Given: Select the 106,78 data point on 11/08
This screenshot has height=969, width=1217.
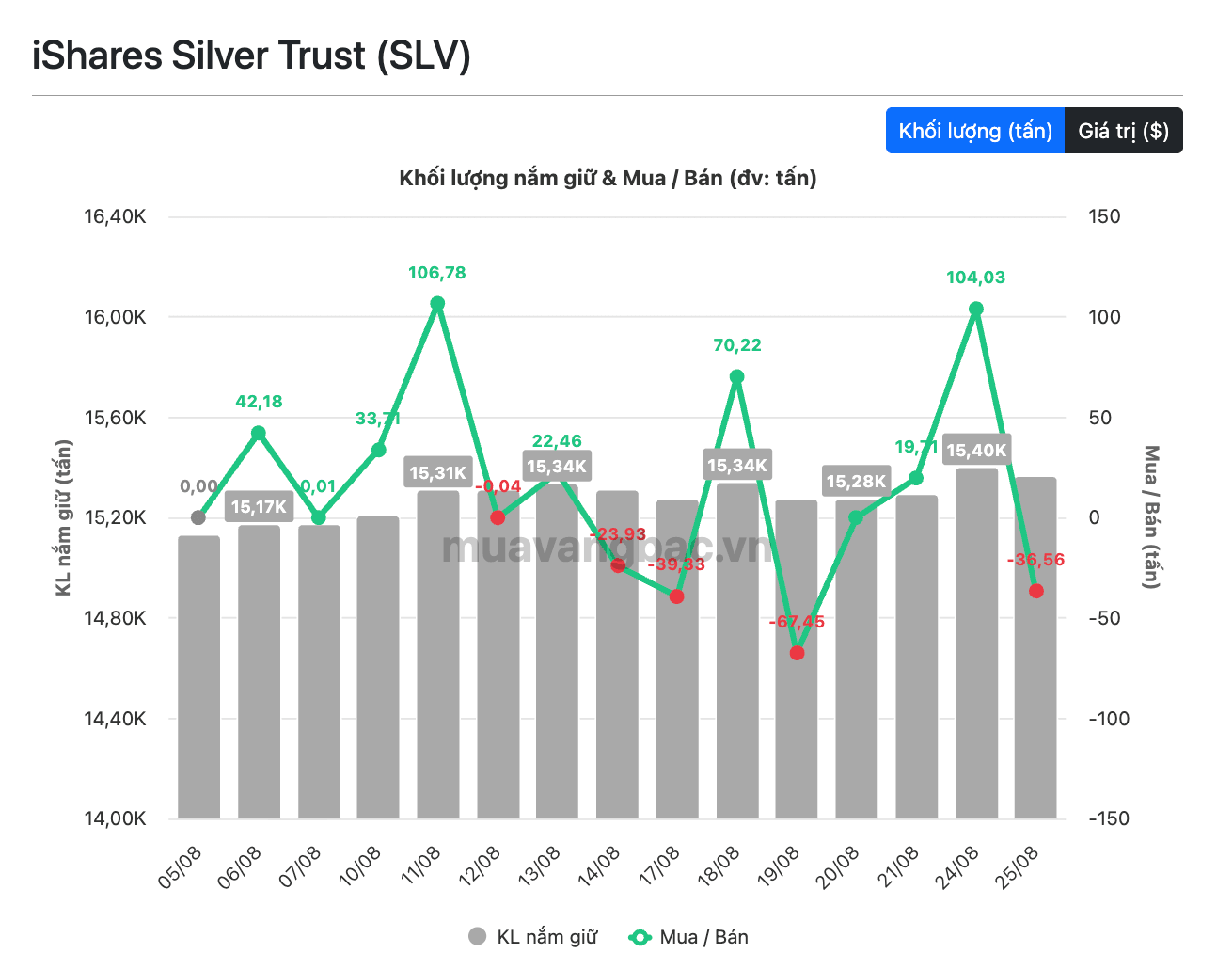Looking at the screenshot, I should (438, 303).
